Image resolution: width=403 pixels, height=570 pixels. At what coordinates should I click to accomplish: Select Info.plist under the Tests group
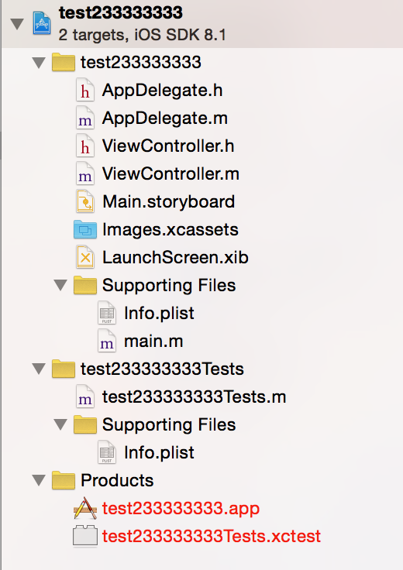(x=159, y=452)
